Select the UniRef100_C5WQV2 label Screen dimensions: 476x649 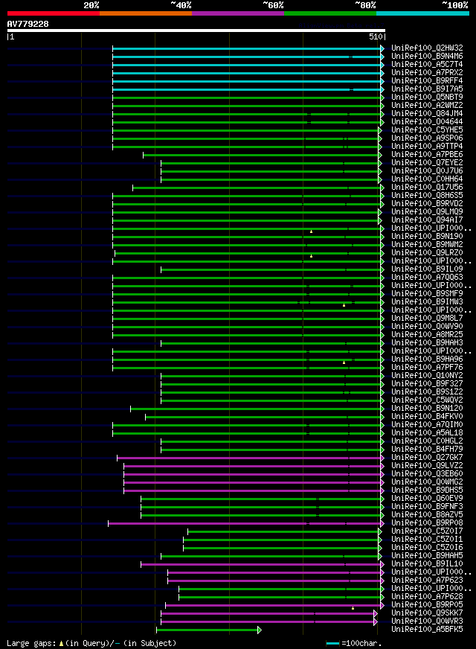pyautogui.click(x=427, y=400)
